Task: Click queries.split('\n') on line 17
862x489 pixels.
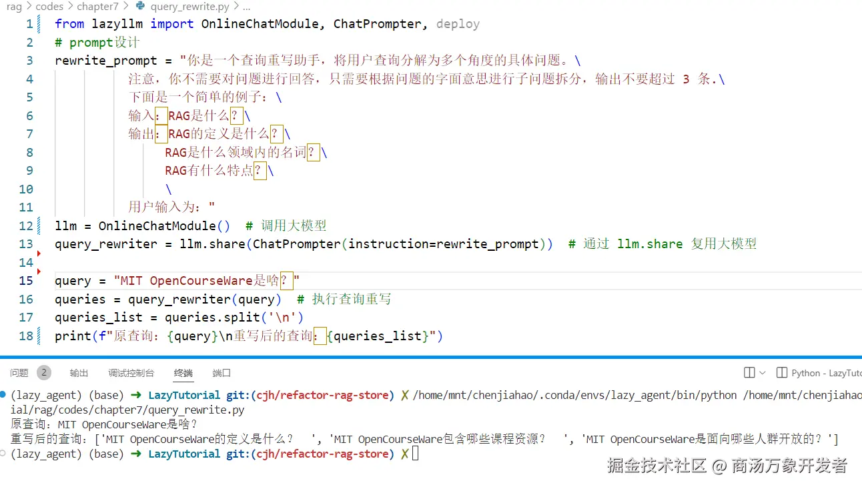Action: click(234, 317)
